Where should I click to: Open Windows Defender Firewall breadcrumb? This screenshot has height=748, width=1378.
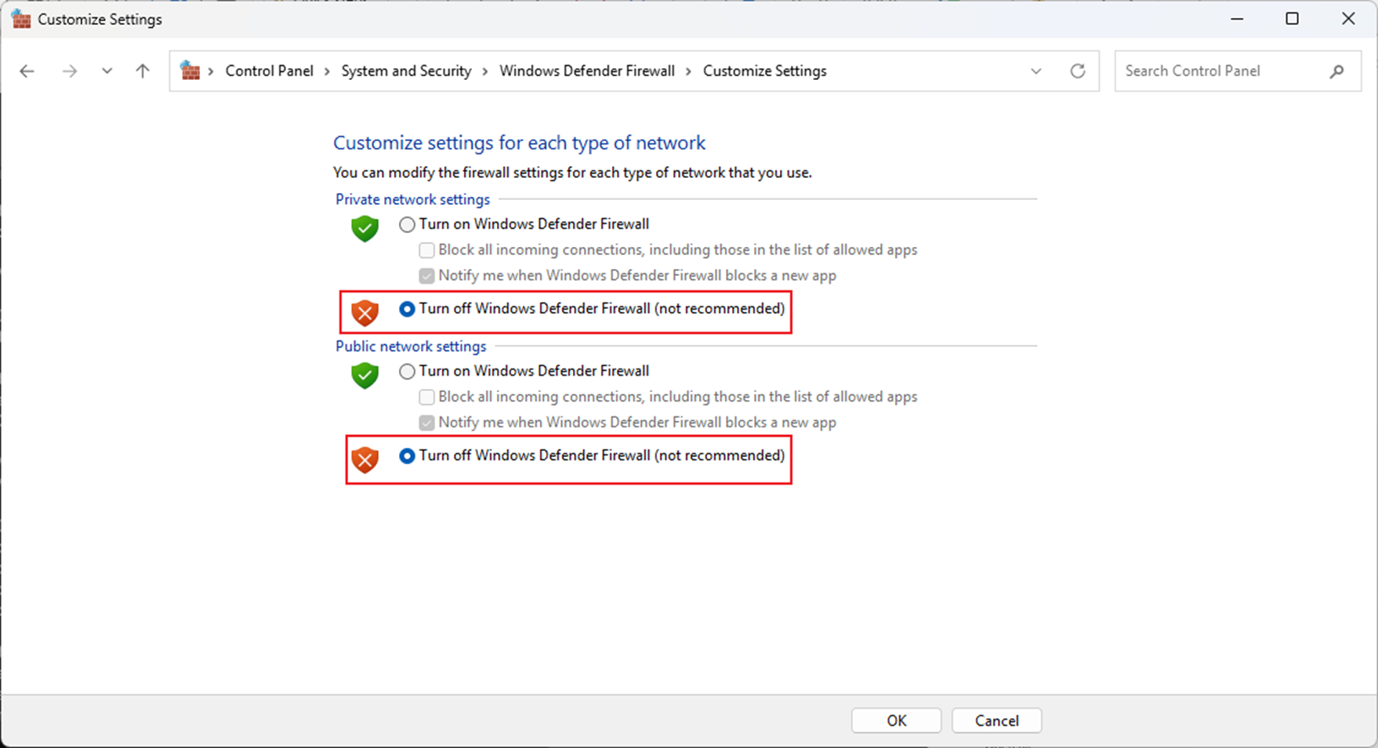click(587, 71)
